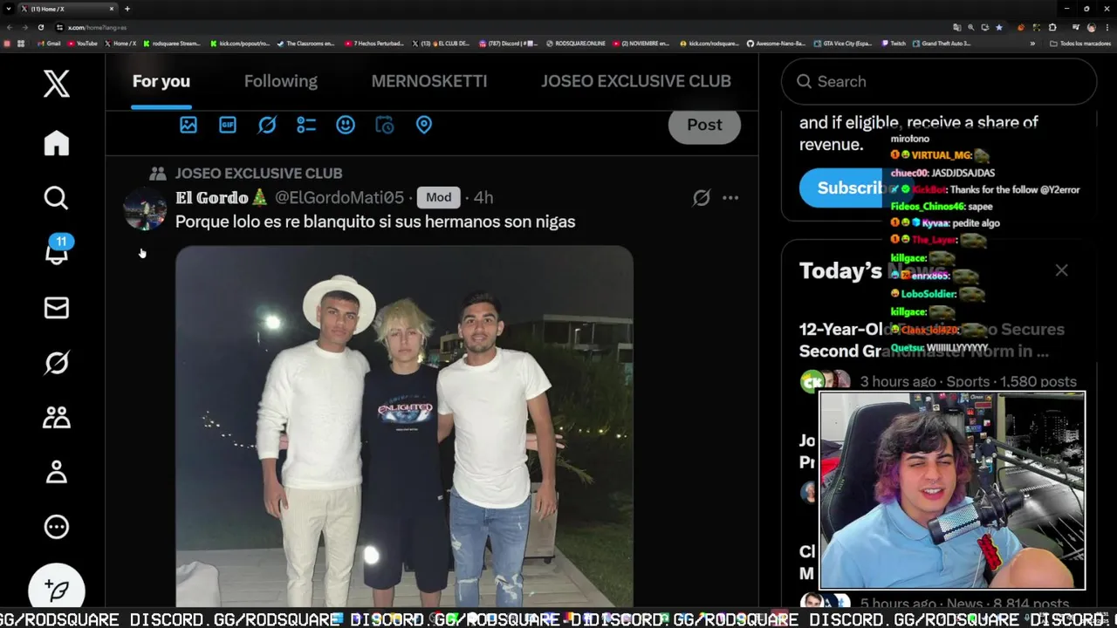Open the JOSEO EXCLUSIVE CLUB community link
Image resolution: width=1117 pixels, height=628 pixels.
tap(259, 174)
